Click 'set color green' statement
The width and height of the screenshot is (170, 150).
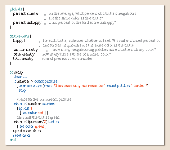(x=32, y=127)
